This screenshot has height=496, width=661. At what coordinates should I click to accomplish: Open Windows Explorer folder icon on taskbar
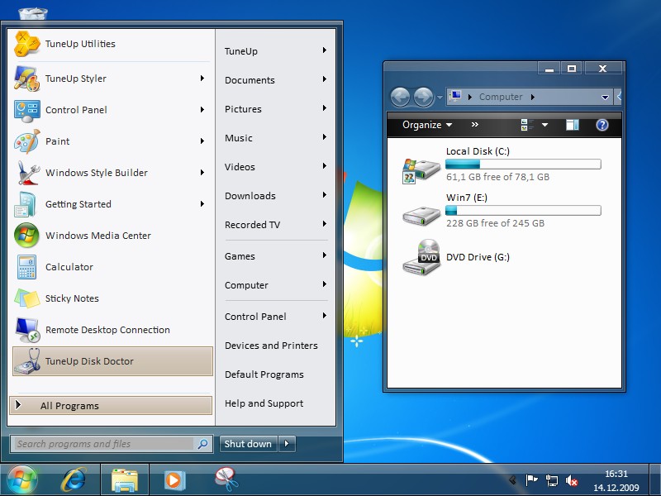[125, 480]
